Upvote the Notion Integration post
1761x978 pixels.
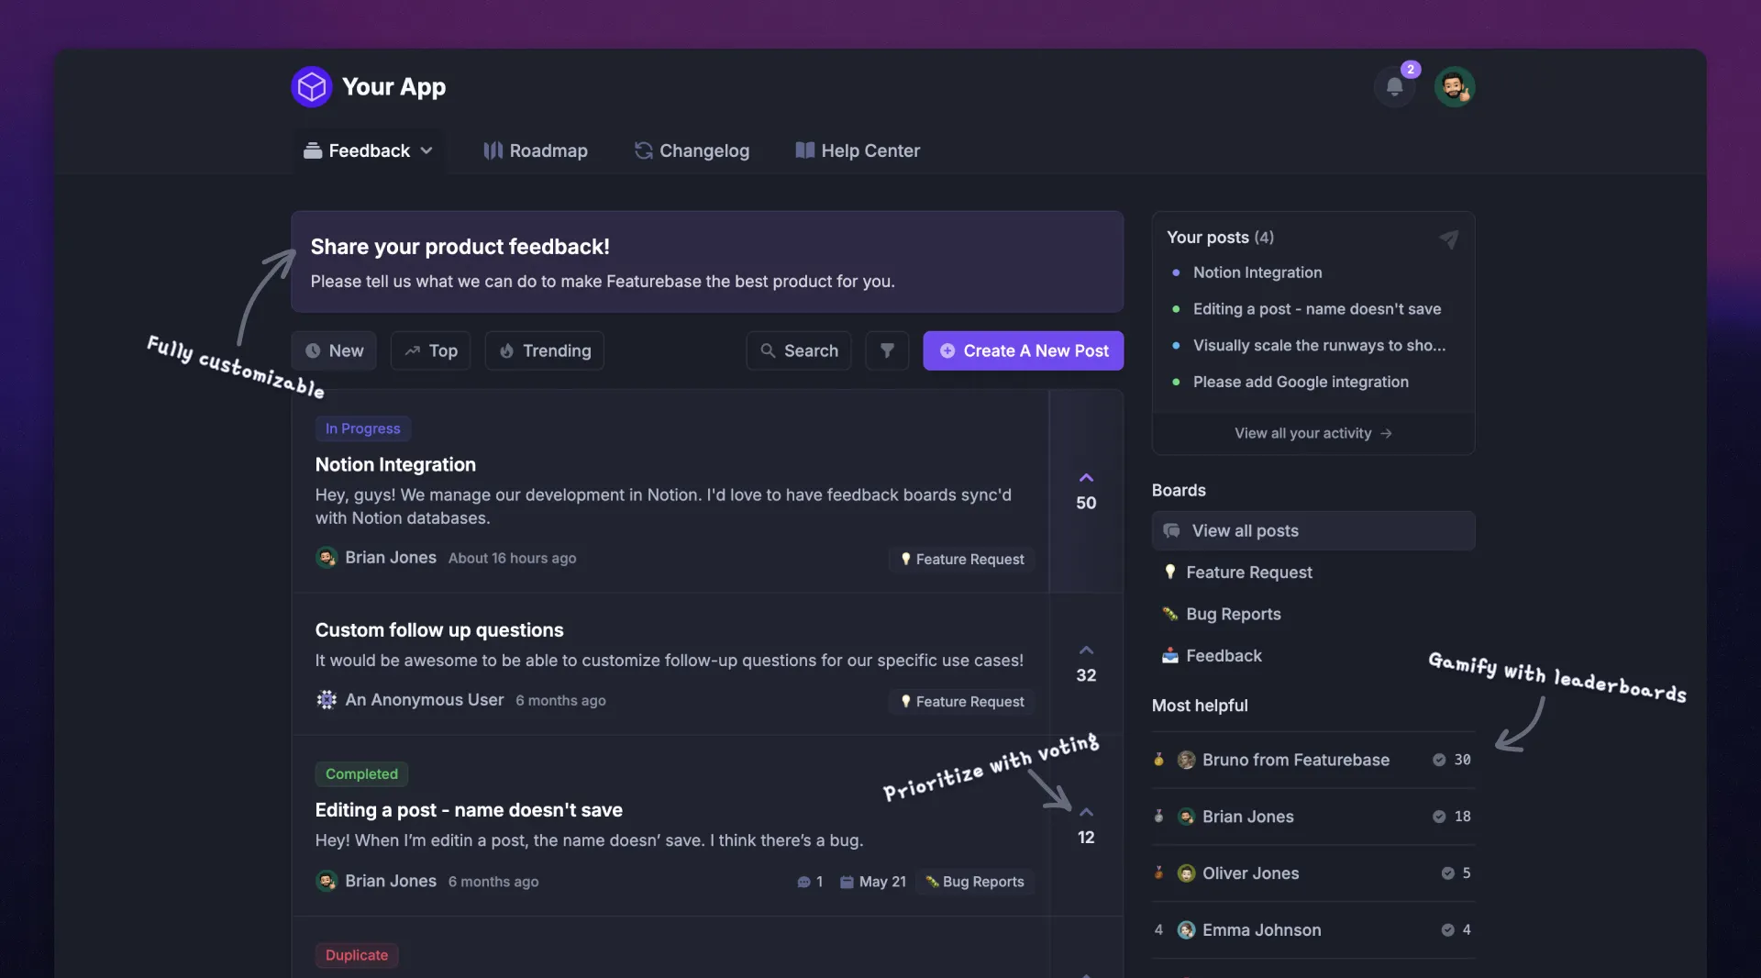pos(1086,492)
